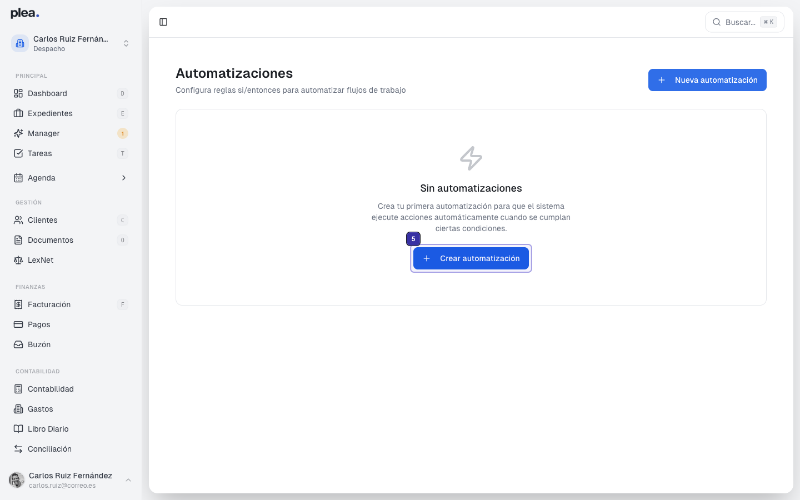Click the Manager sparkle icon

tap(18, 133)
